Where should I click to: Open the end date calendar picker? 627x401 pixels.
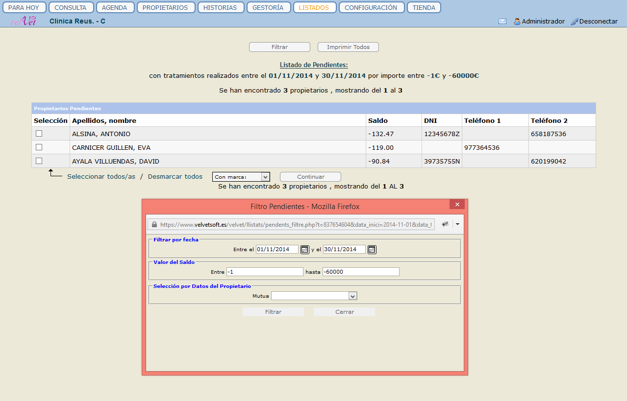372,249
